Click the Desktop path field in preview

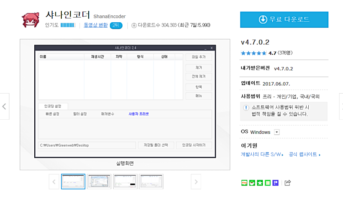(87, 145)
